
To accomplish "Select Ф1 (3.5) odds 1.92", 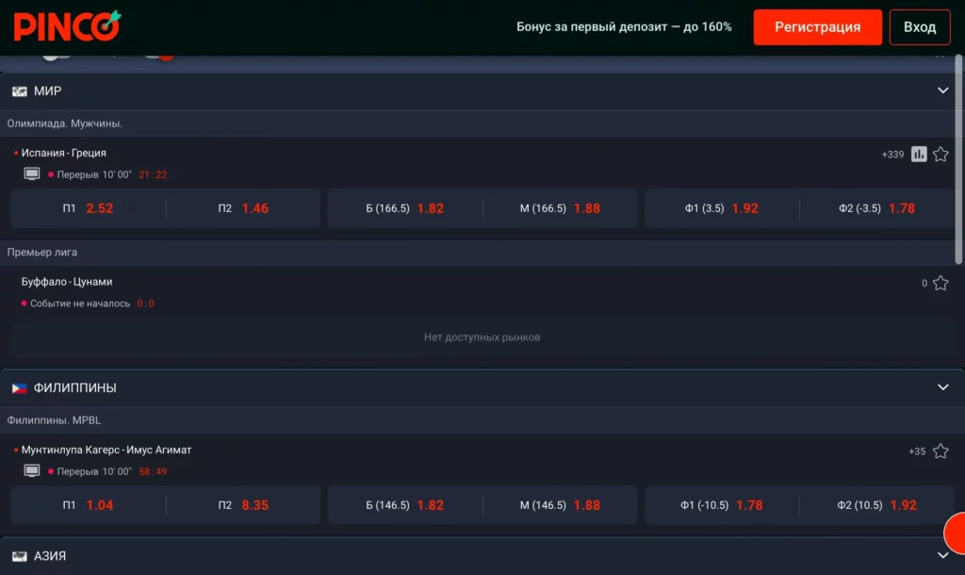I will click(721, 208).
